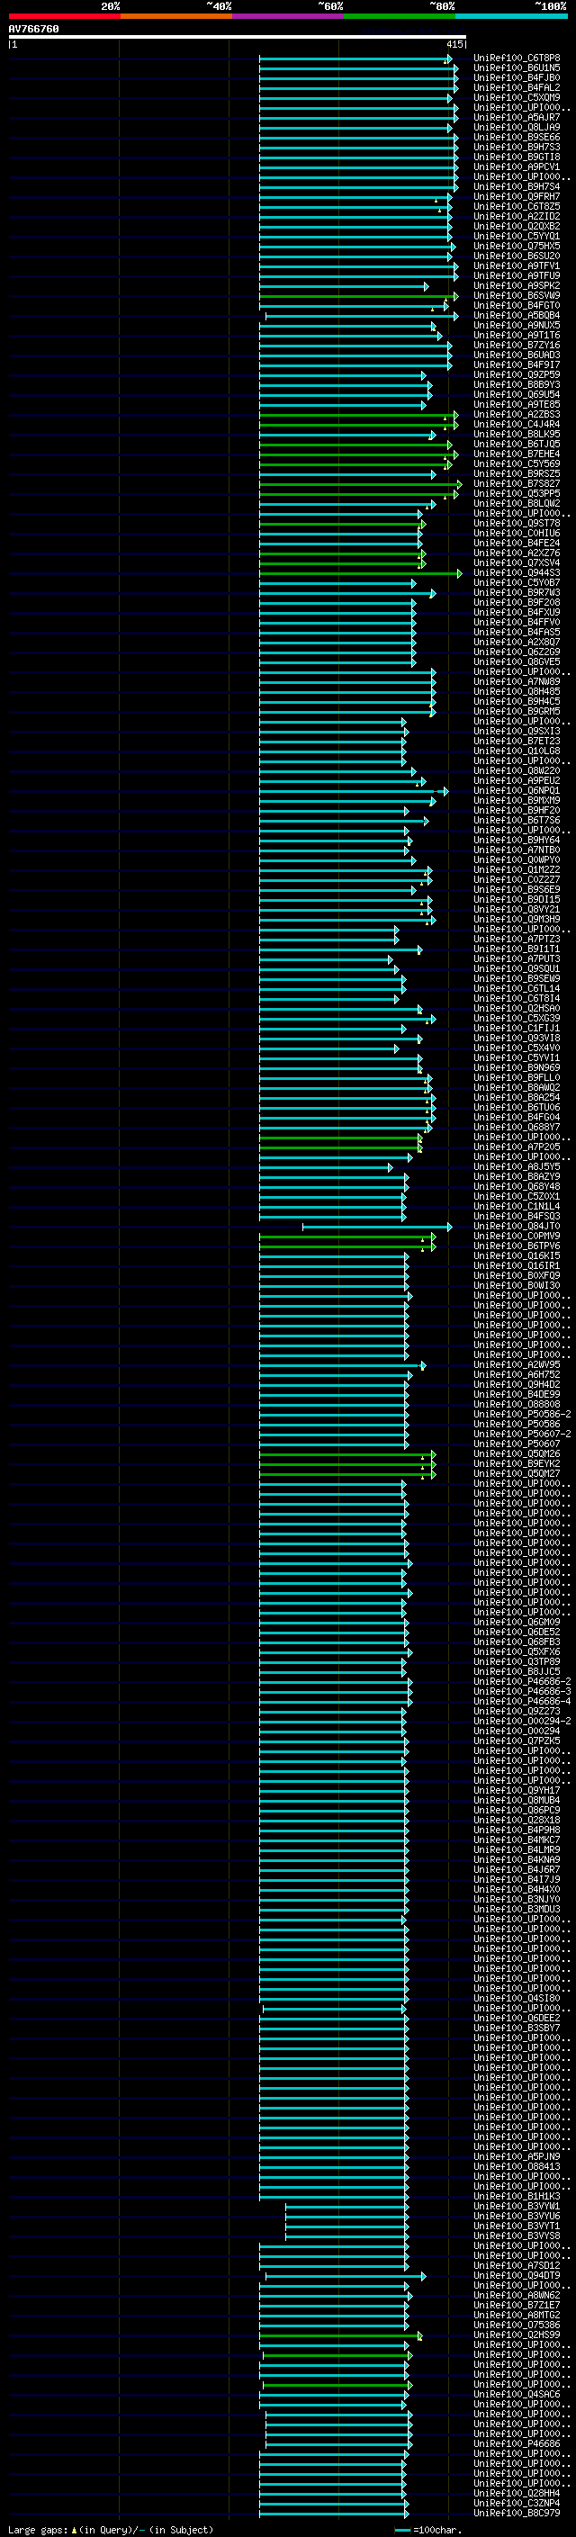Image resolution: width=576 pixels, height=2537 pixels.
Task: Select the UniRef100_B7ZY16 label
Action: 517,346
